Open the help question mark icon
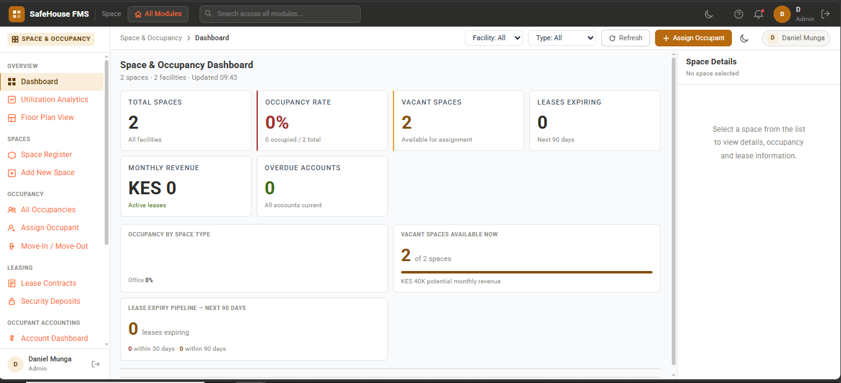Screen dimensions: 841x383 (x=738, y=14)
